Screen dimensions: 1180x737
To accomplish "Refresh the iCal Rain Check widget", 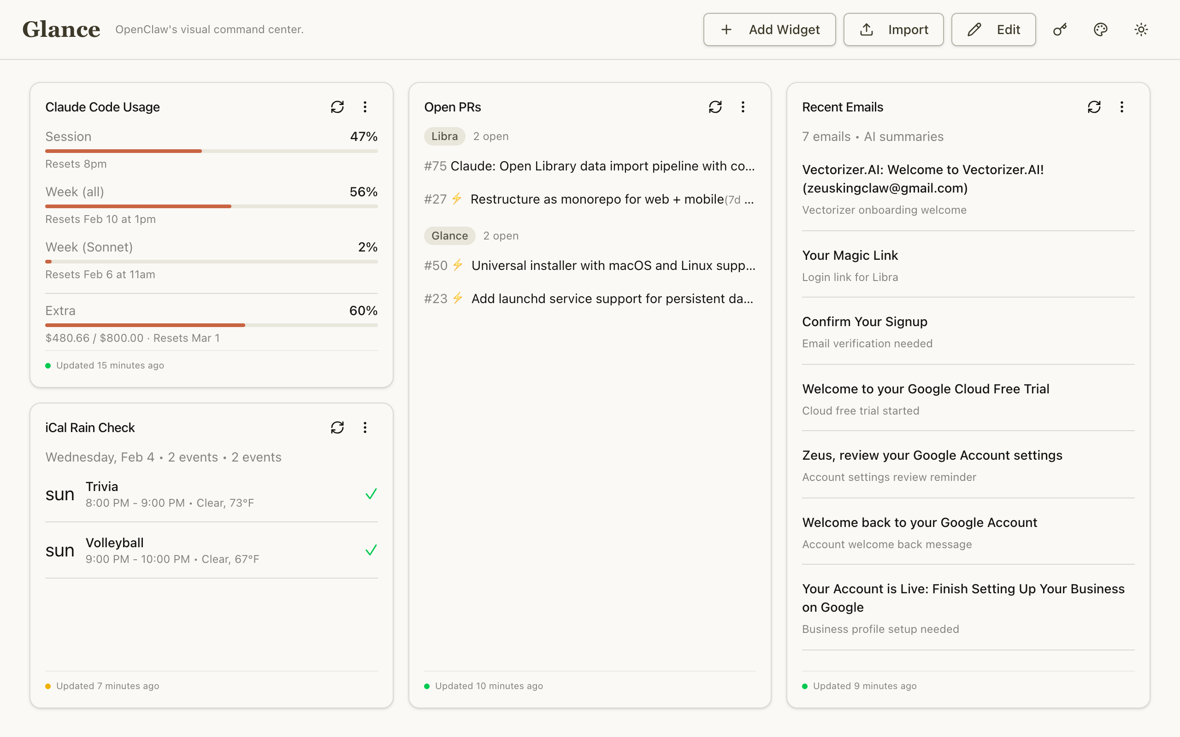I will 338,427.
